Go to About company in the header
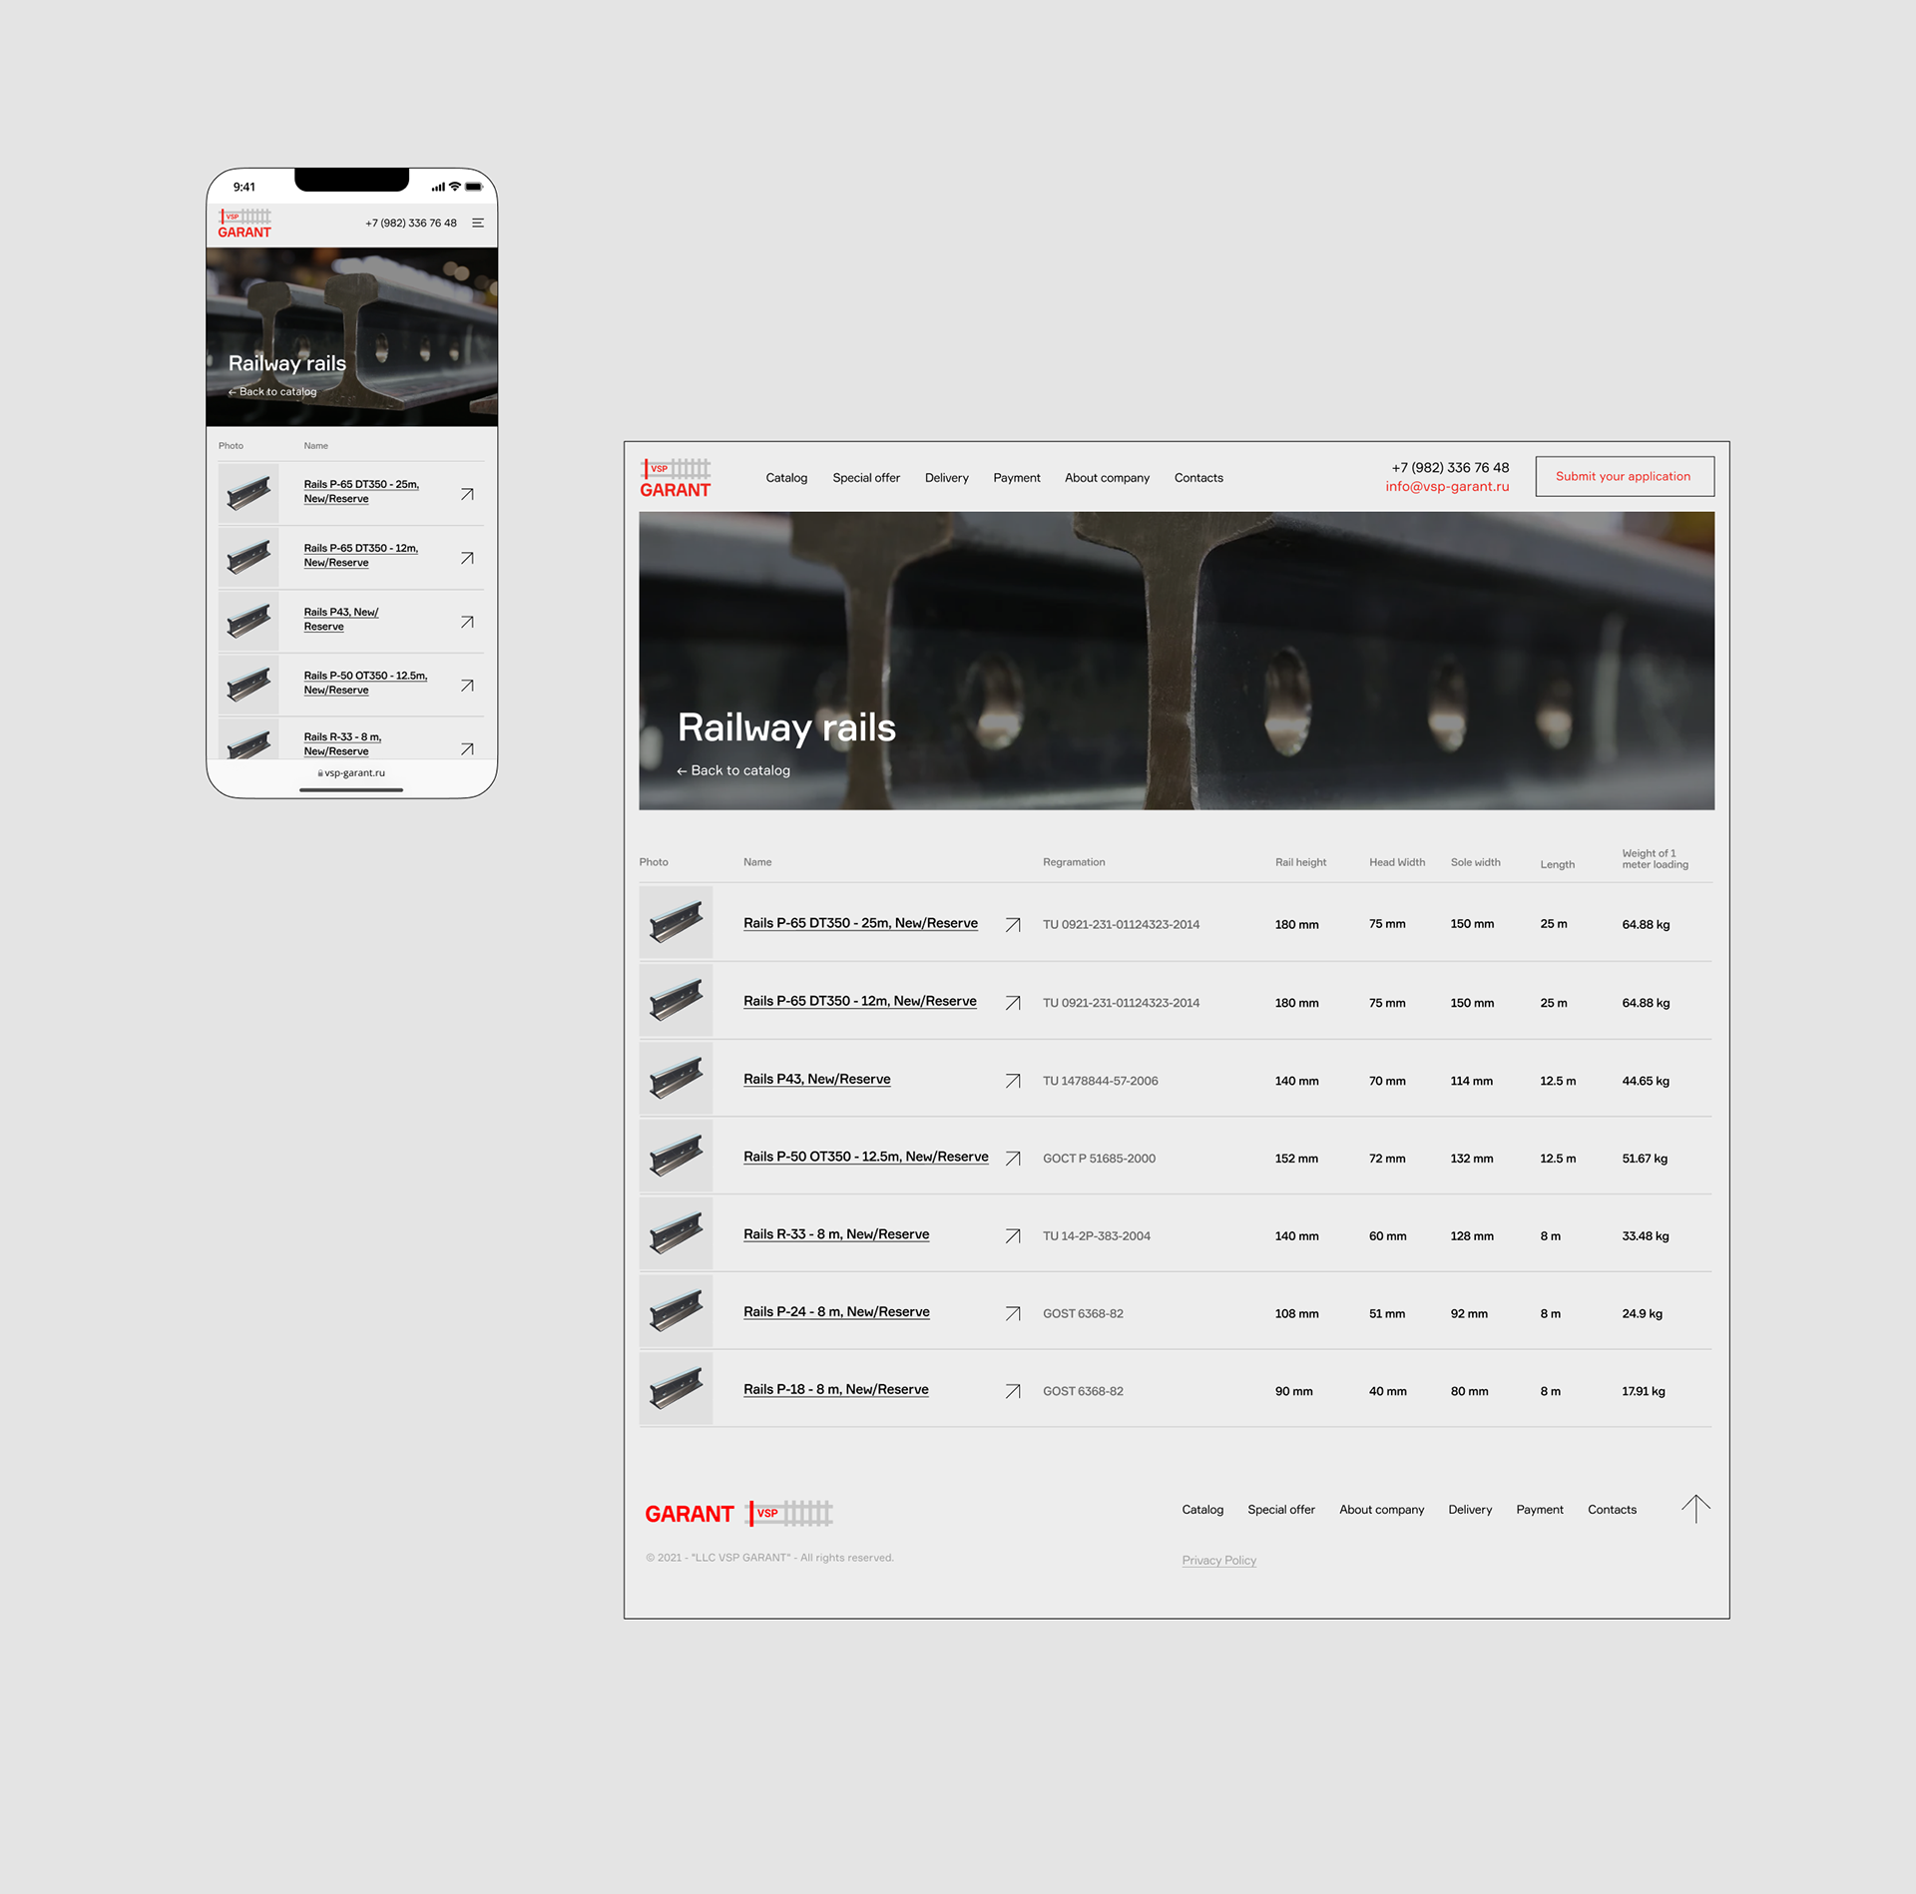The image size is (1916, 1894). coord(1107,478)
